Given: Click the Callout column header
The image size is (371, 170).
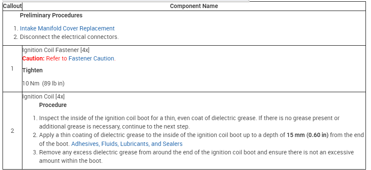Looking at the screenshot, I should (x=12, y=6).
